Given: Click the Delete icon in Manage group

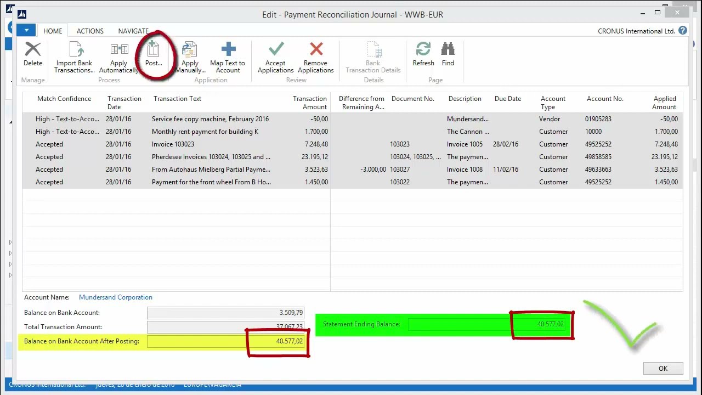Looking at the screenshot, I should point(33,50).
